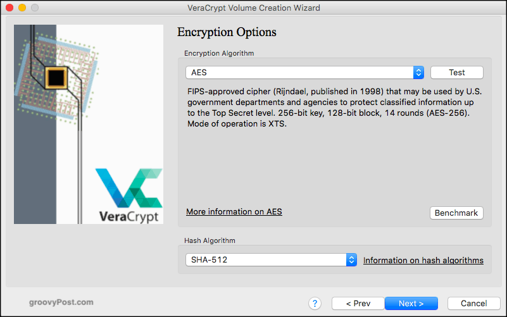Viewport: 507px width, 317px height.
Task: Click the Encryption Options heading
Action: (x=227, y=32)
